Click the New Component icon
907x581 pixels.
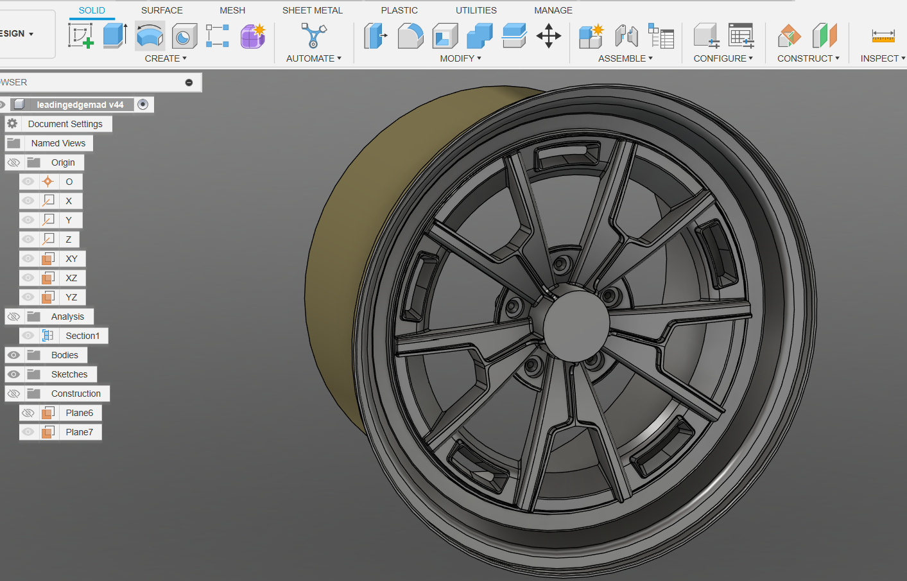click(591, 36)
